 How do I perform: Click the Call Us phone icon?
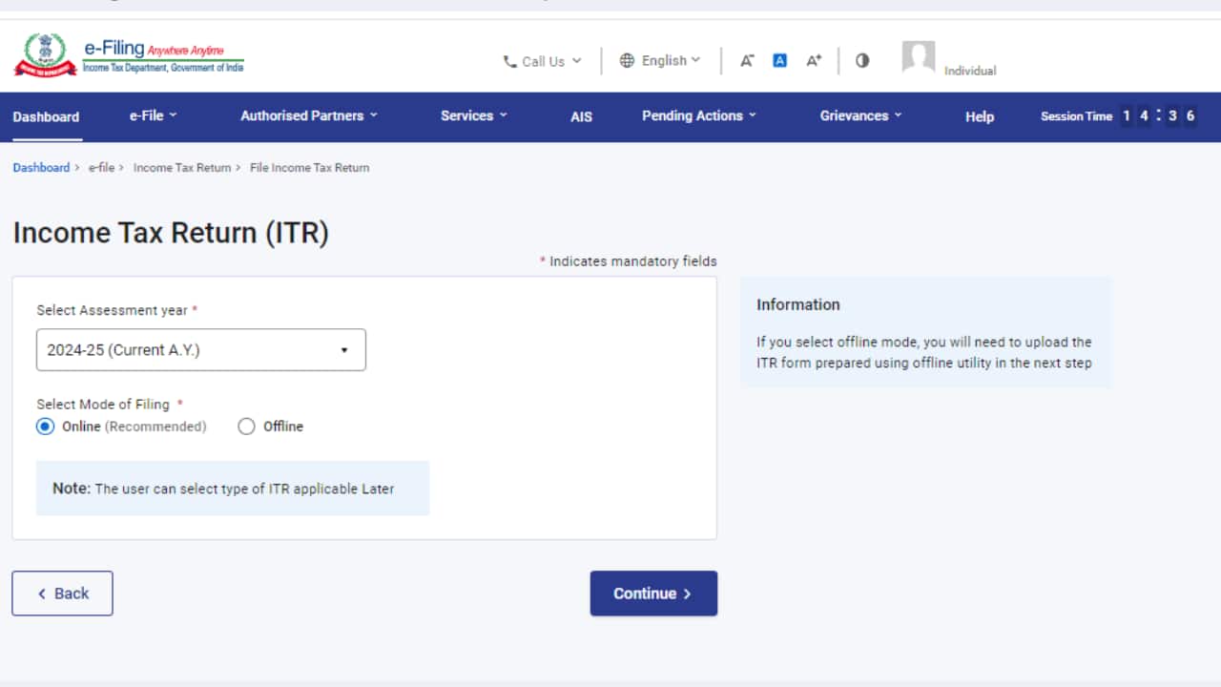tap(509, 61)
